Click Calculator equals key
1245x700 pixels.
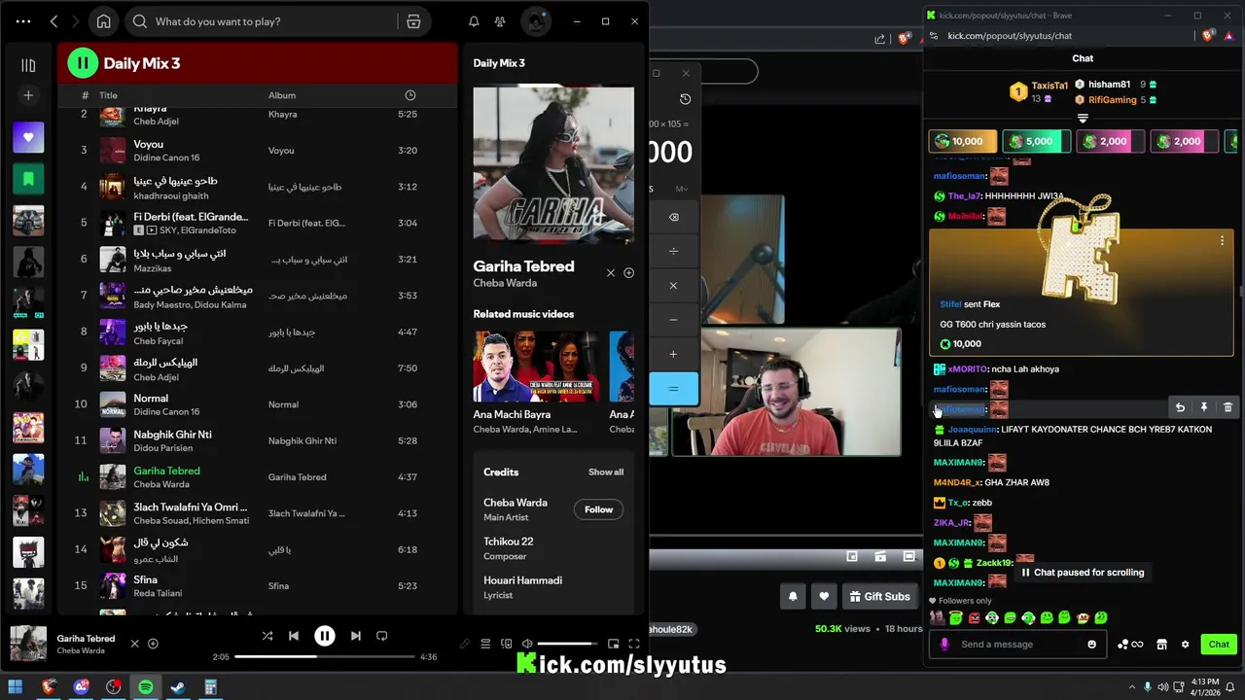(x=673, y=389)
